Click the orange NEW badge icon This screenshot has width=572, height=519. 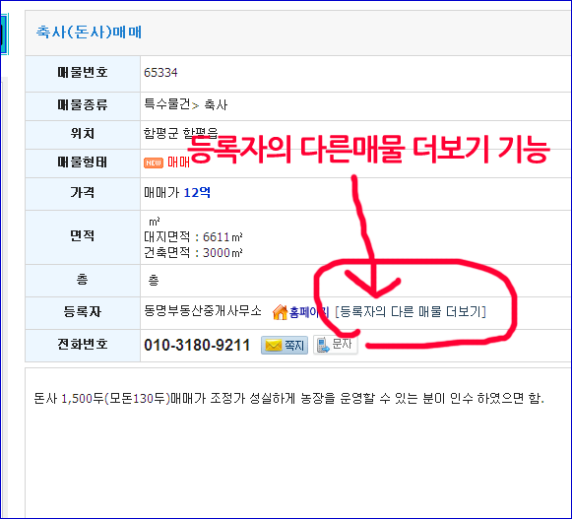pyautogui.click(x=154, y=162)
